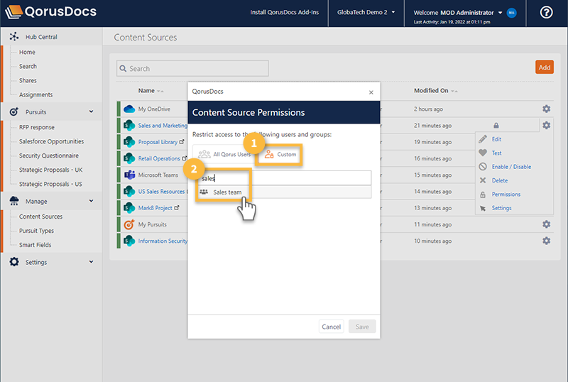Viewport: 568px width, 382px height.
Task: Open Mark8 Project external link icon
Action: pos(177,207)
